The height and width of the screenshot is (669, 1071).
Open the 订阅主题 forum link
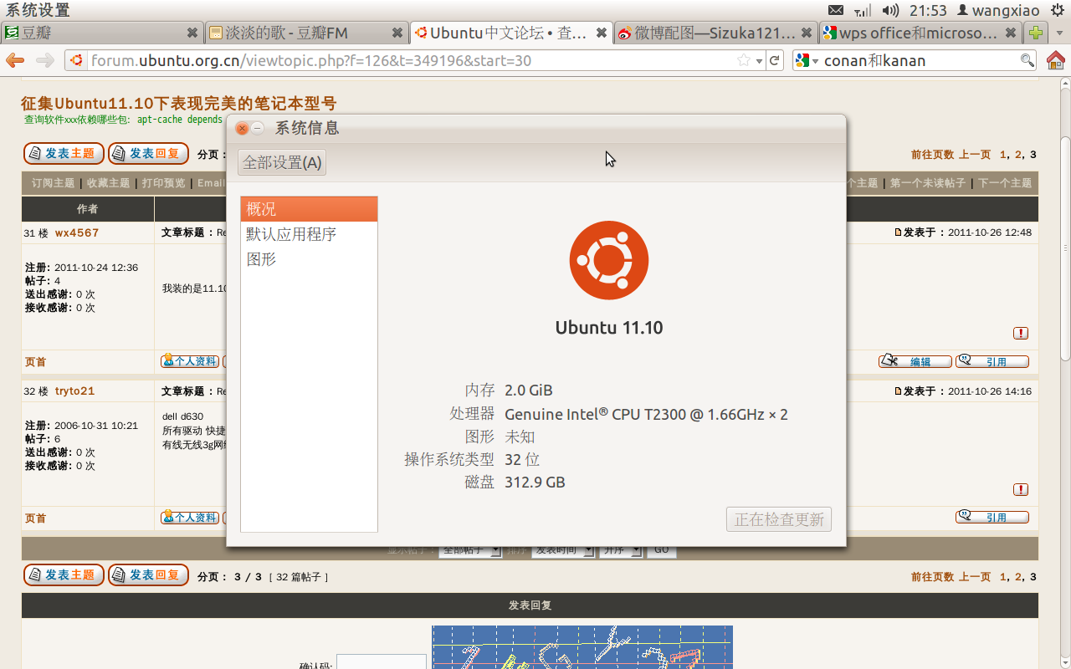point(53,183)
